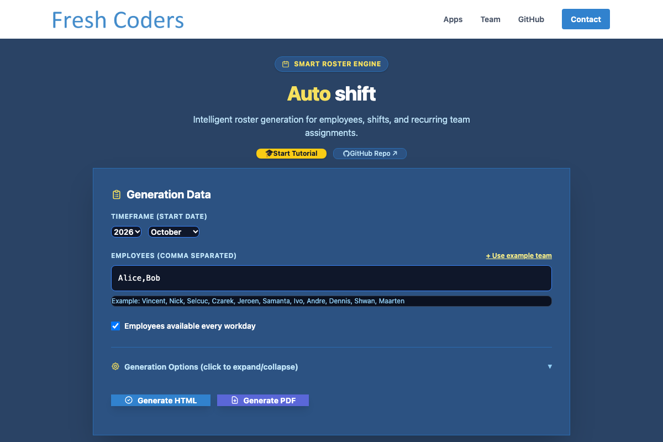The image size is (663, 442).
Task: Click the graduation cap icon on Start Tutorial
Action: [x=269, y=154]
